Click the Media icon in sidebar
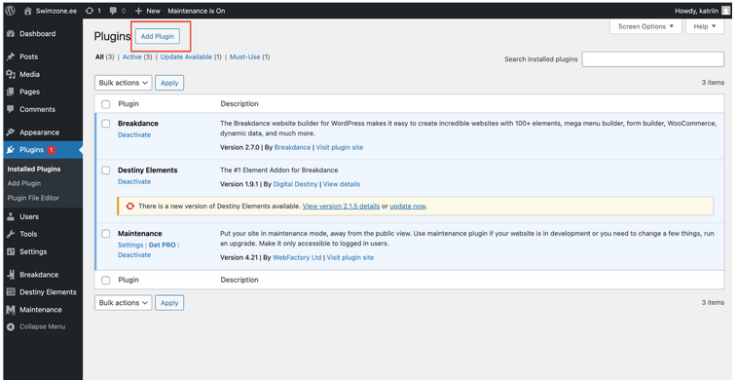 coord(11,74)
